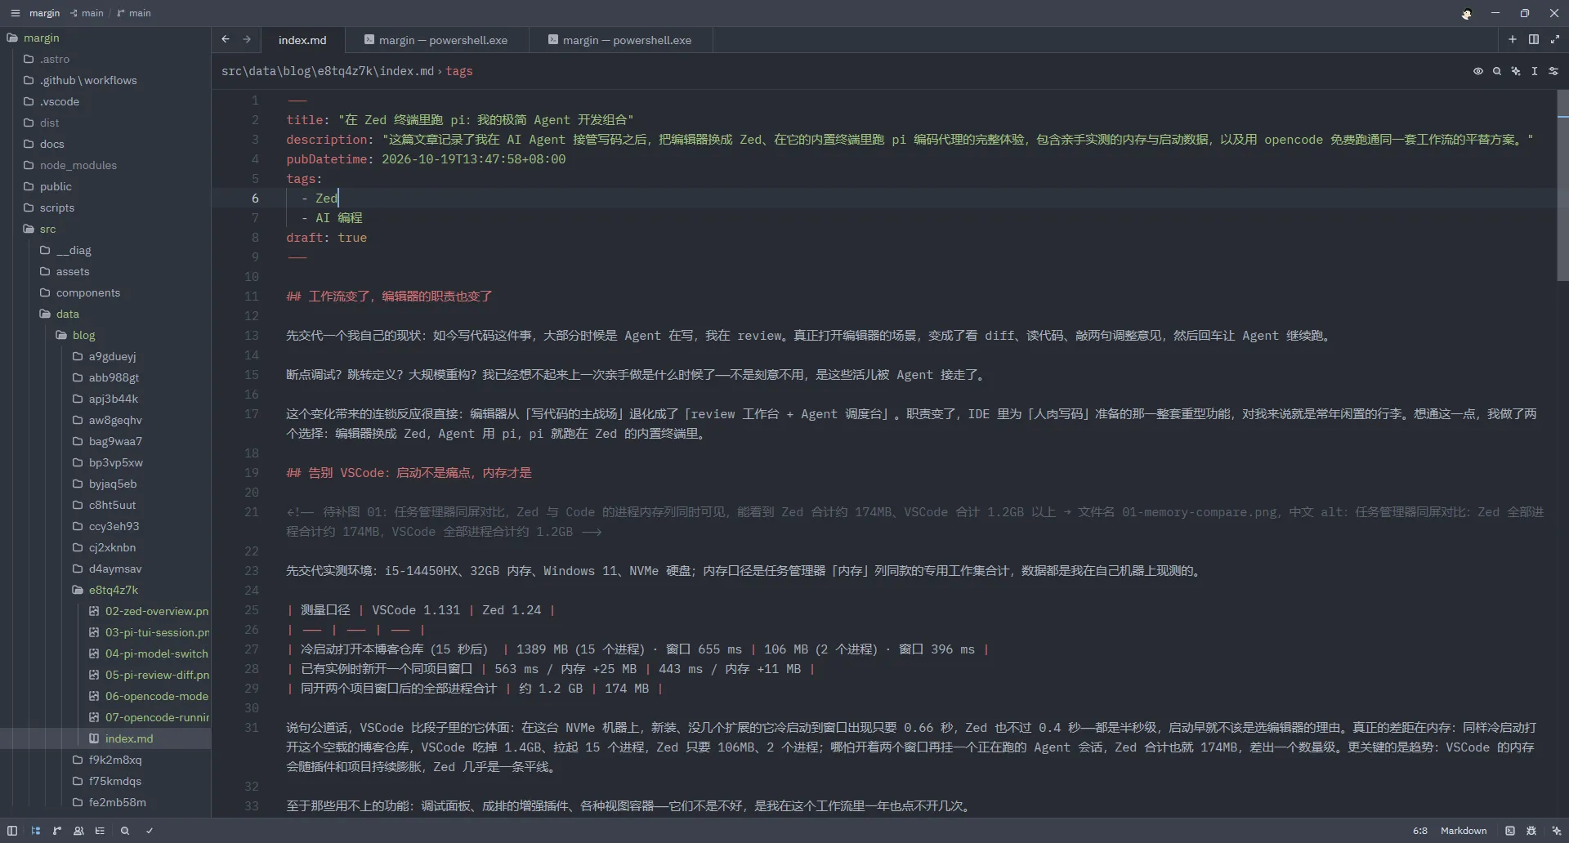Toggle Markdown preview with the eye icon
Screen dimensions: 1569x843
click(x=1477, y=71)
